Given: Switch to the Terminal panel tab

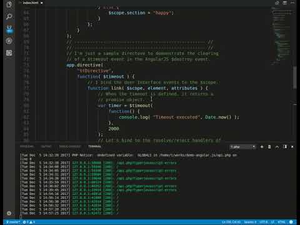Looking at the screenshot, I should click(94, 146).
